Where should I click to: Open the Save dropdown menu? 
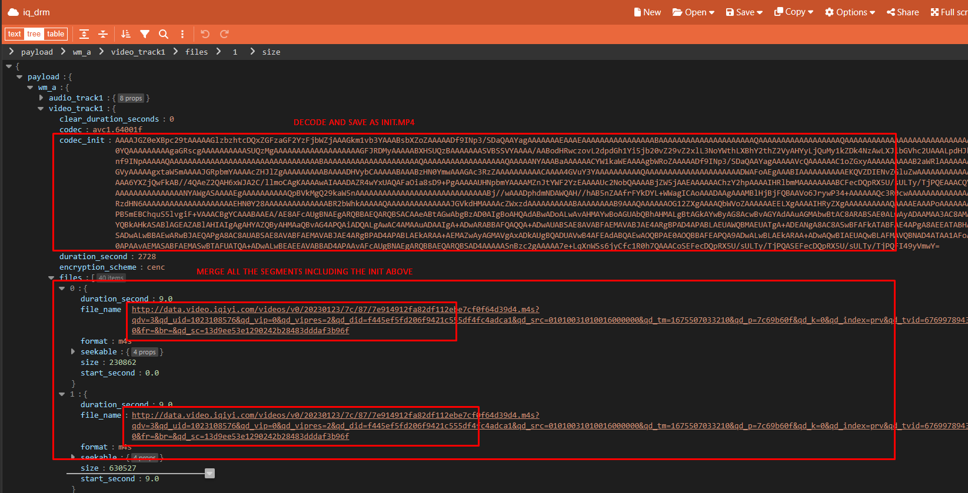point(744,12)
